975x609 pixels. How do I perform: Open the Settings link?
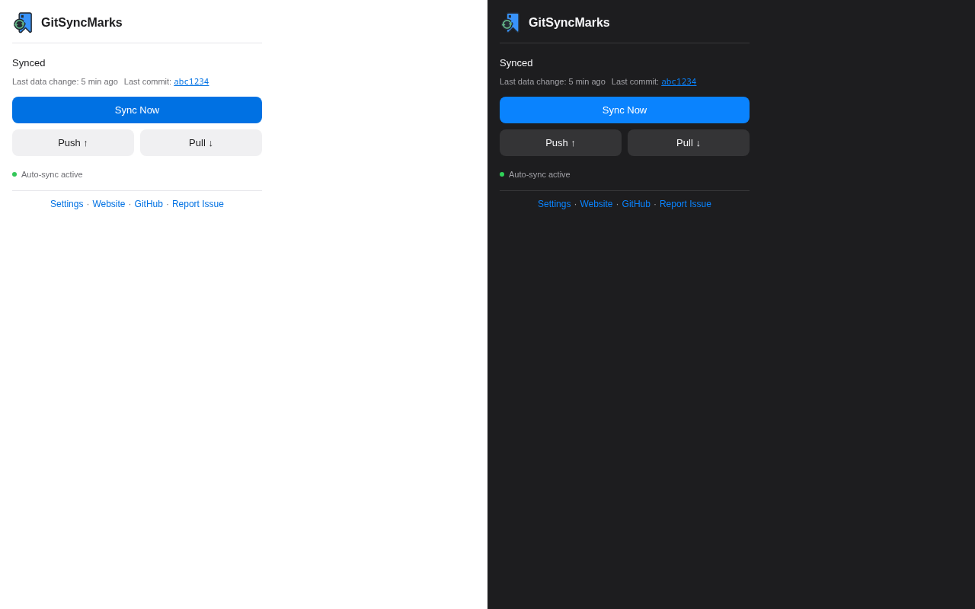click(x=66, y=203)
